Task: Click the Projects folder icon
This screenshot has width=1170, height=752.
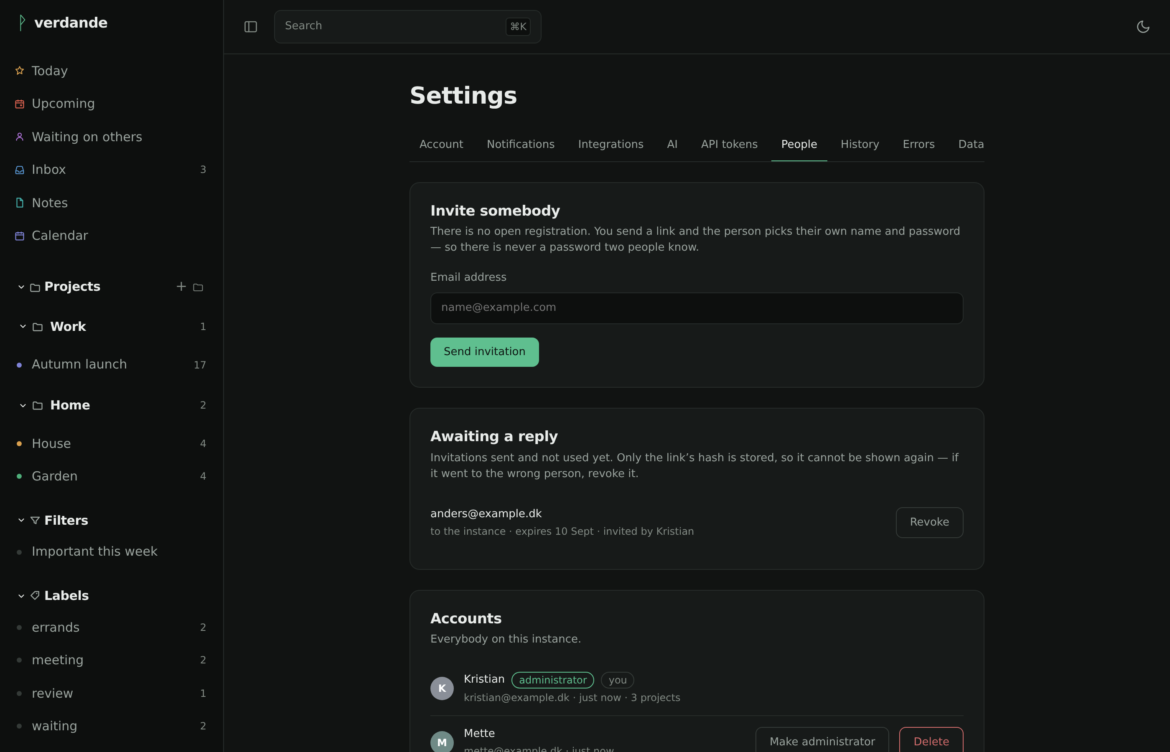Action: click(x=35, y=287)
